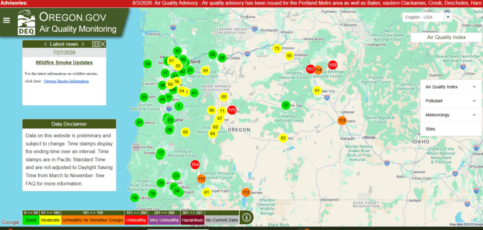Click the OREGON state label on map
The width and height of the screenshot is (483, 230).
(x=239, y=129)
